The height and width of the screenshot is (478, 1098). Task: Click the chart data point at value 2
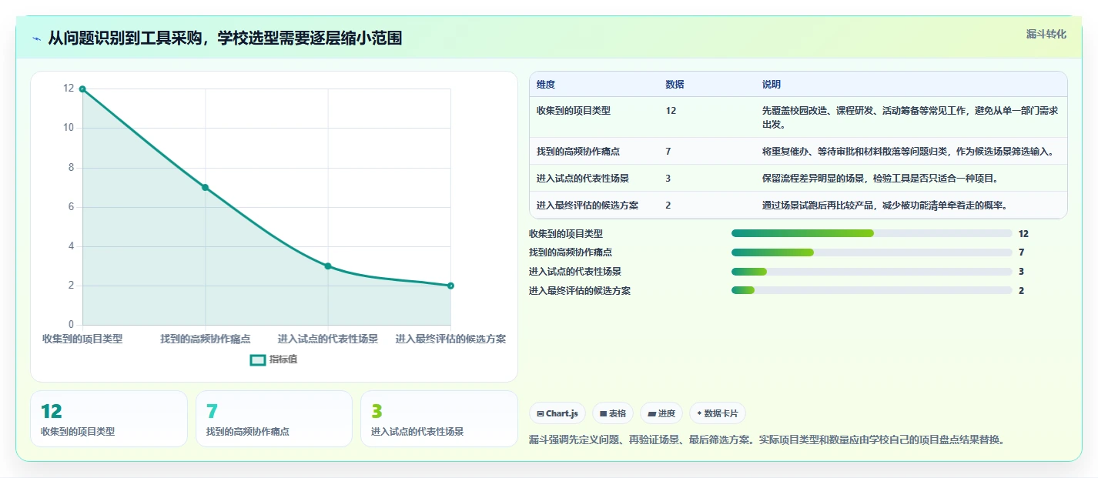coord(450,286)
